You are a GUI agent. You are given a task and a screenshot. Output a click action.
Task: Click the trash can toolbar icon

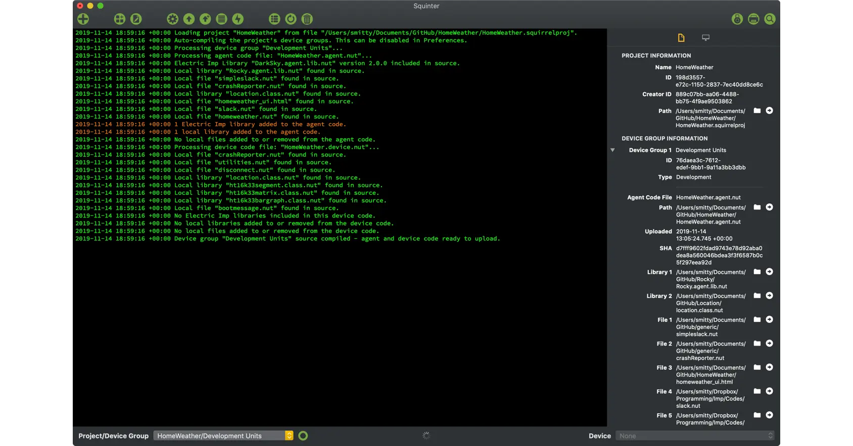point(307,19)
